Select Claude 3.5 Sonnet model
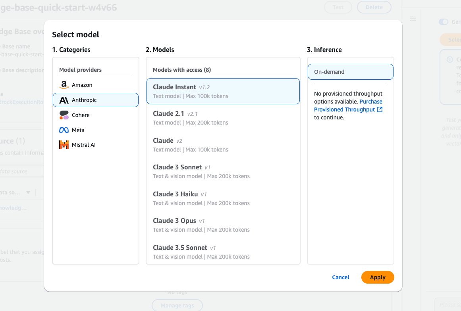The width and height of the screenshot is (461, 311). tap(223, 251)
